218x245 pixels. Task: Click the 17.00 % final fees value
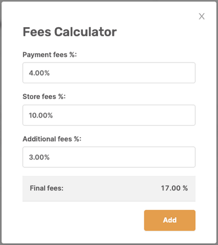pyautogui.click(x=174, y=188)
